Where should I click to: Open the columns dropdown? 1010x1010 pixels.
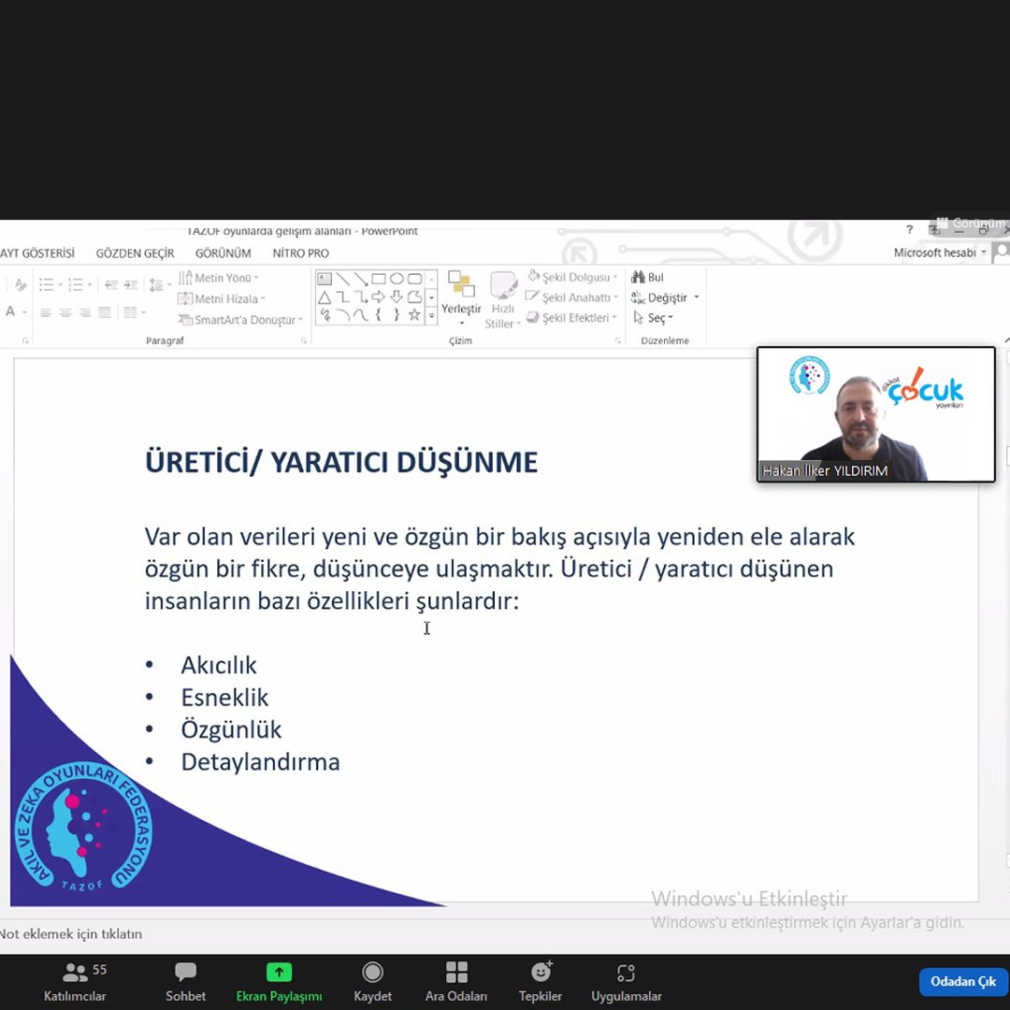134,312
